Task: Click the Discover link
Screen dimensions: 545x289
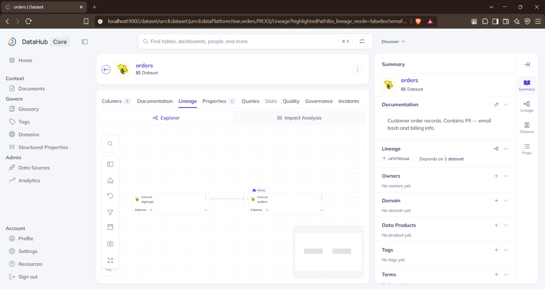Action: pos(393,41)
